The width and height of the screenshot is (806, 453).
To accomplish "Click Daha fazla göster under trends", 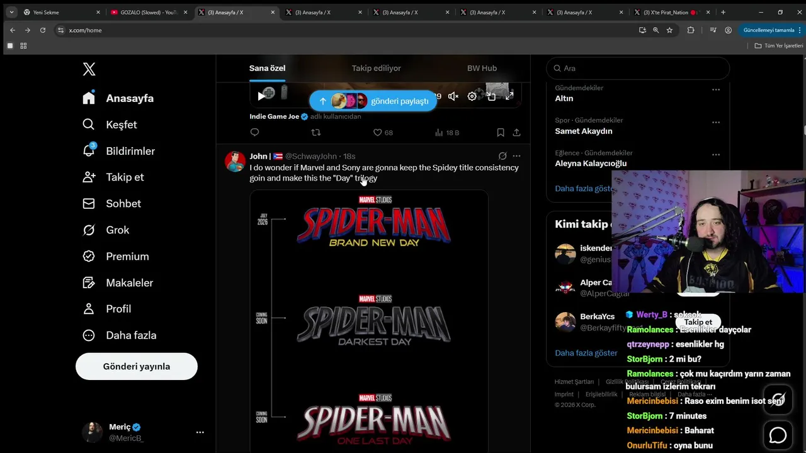I will coord(584,188).
